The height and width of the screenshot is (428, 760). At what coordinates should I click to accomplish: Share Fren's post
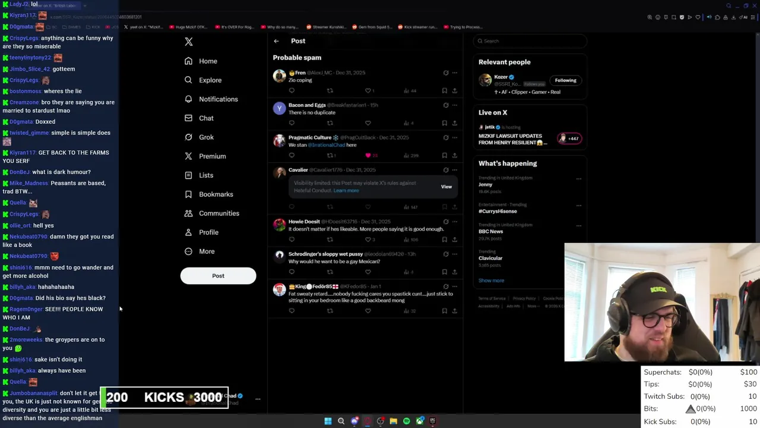454,91
